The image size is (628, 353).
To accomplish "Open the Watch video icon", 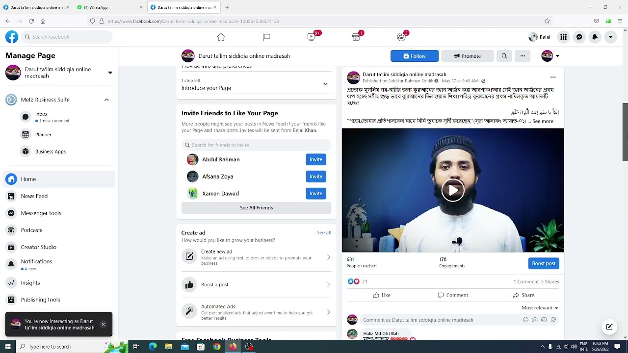I will tap(312, 37).
